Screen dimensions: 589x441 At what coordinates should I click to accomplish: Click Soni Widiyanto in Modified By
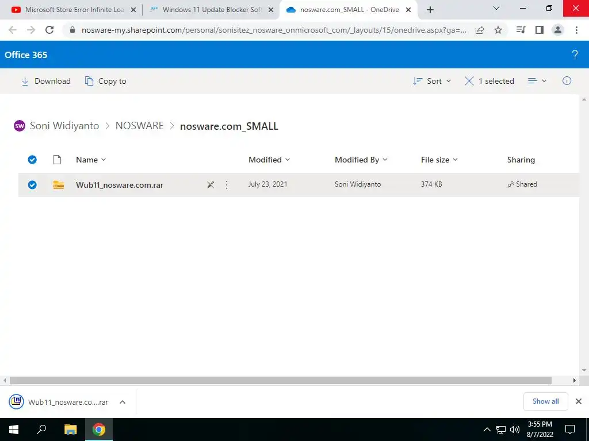pos(358,184)
